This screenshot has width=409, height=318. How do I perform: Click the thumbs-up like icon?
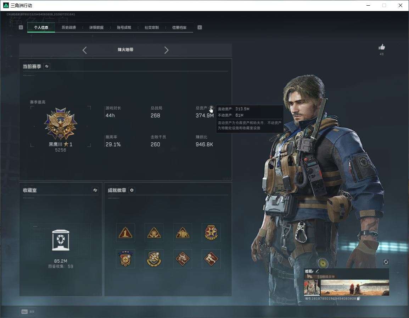pos(382,47)
